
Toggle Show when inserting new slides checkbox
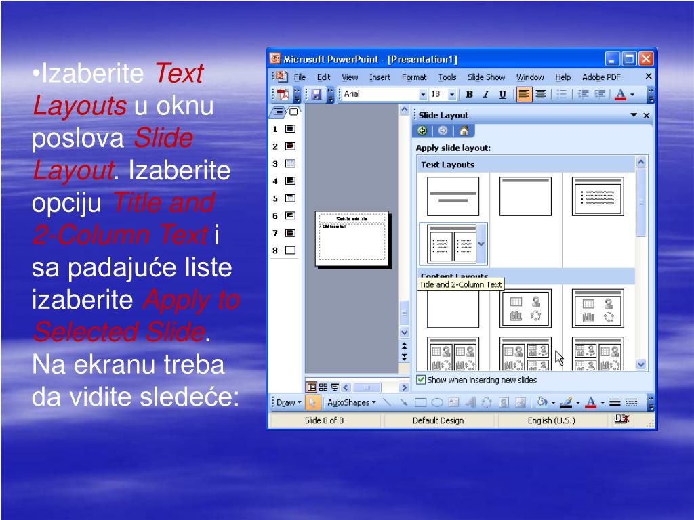pos(421,380)
